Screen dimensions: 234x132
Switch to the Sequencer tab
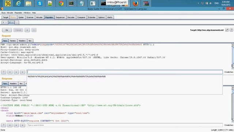[x=60, y=17]
